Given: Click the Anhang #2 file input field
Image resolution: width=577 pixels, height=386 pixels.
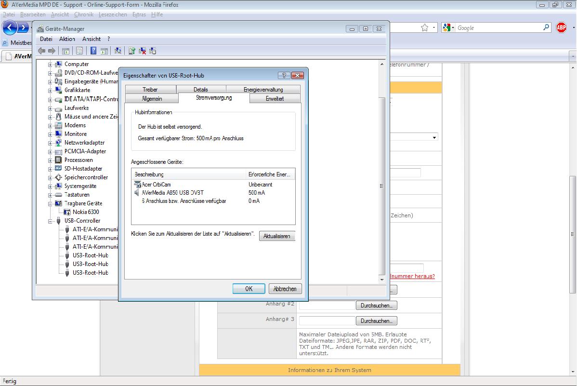Looking at the screenshot, I should (327, 306).
